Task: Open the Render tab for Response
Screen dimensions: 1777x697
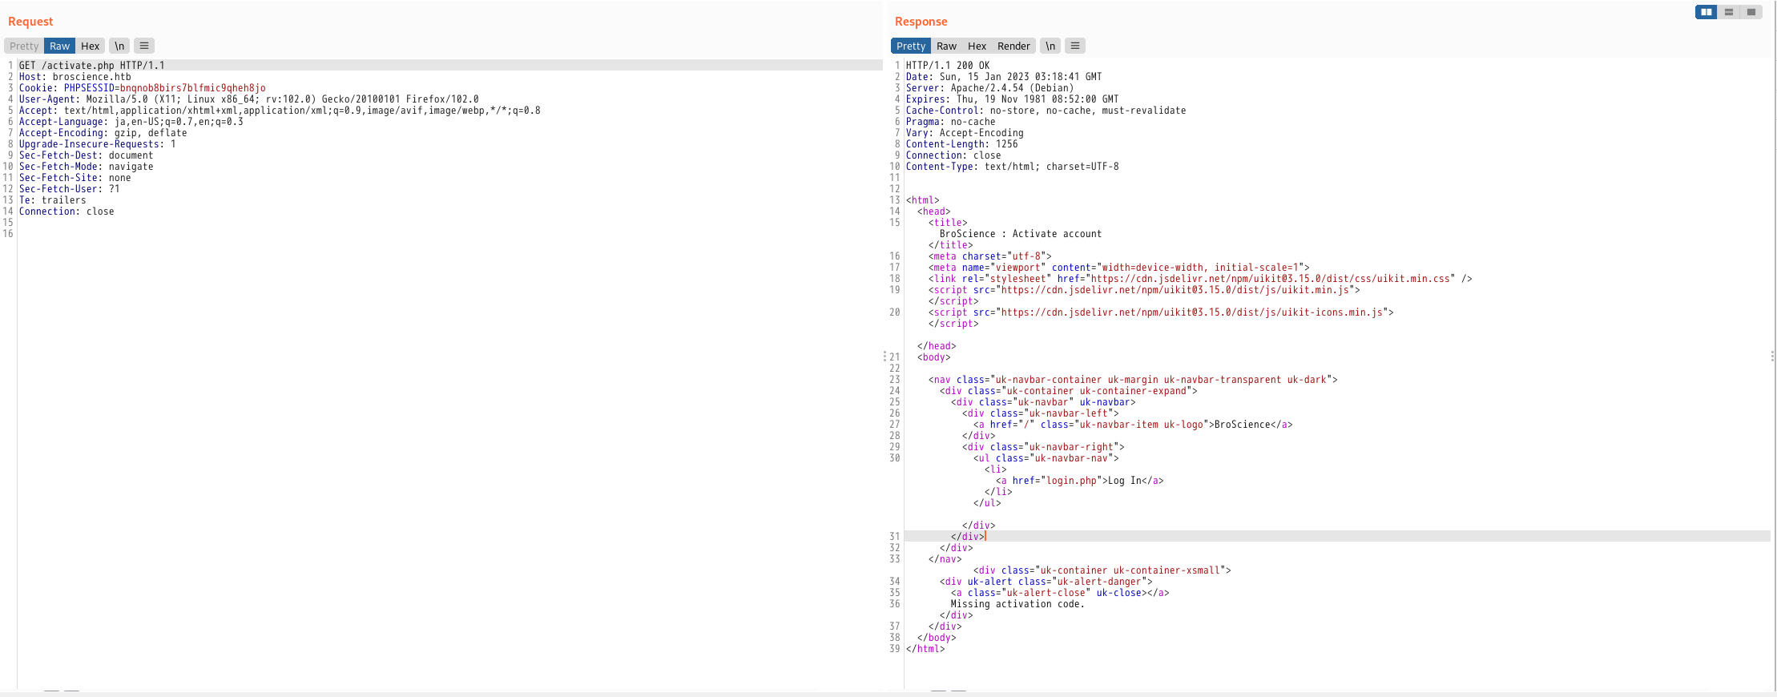Action: point(1013,46)
